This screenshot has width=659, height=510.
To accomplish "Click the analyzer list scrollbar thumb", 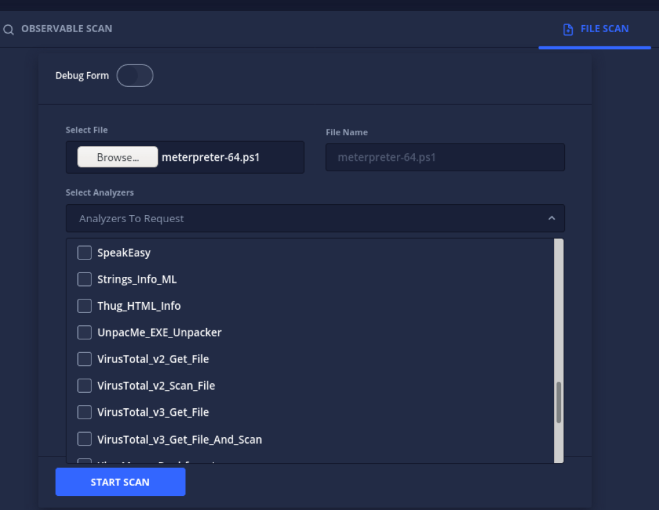I will click(559, 402).
